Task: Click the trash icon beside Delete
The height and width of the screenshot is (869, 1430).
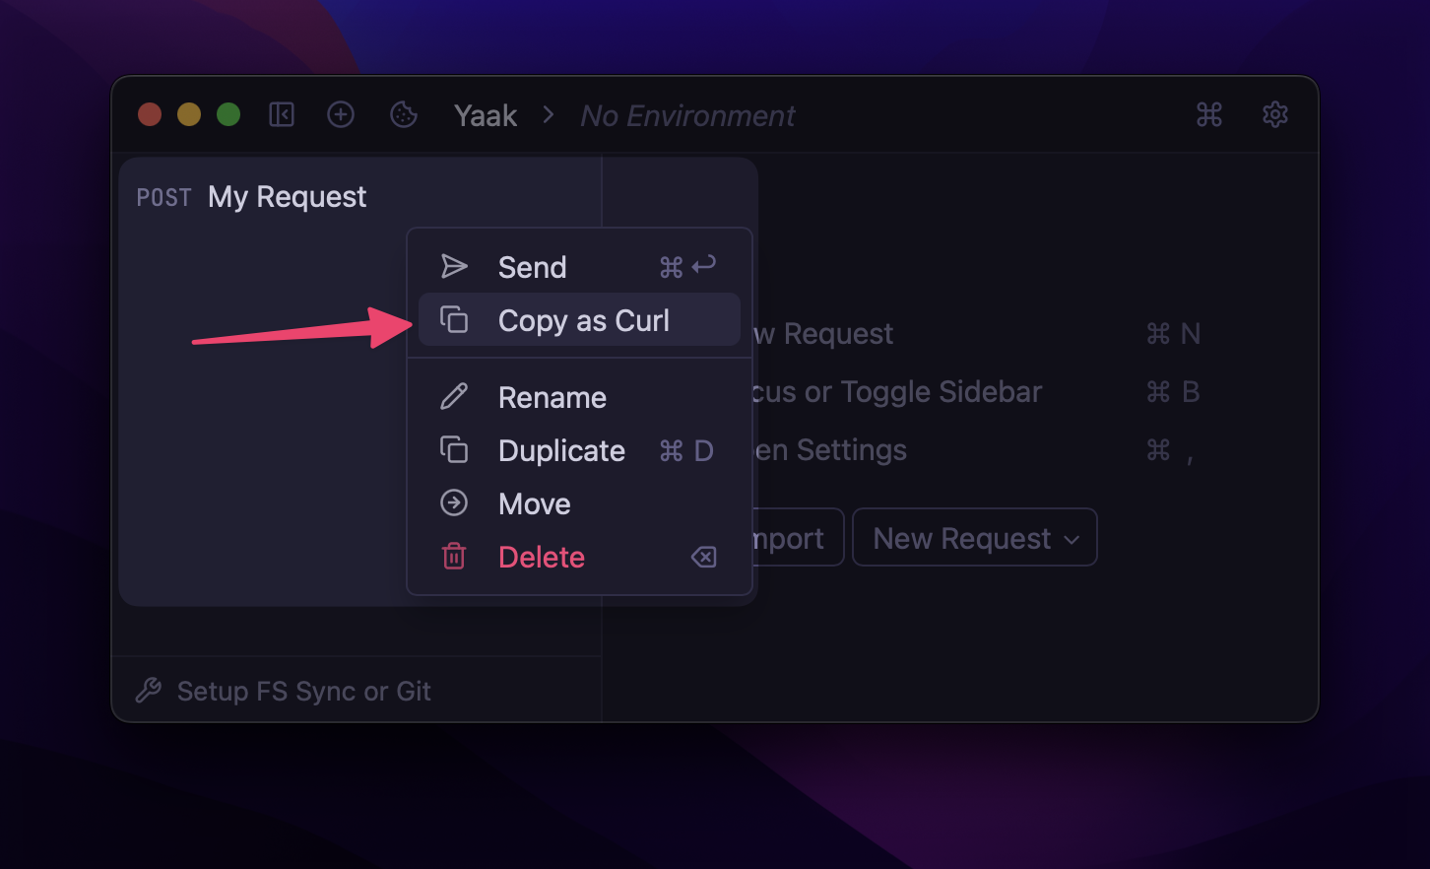Action: [x=454, y=556]
